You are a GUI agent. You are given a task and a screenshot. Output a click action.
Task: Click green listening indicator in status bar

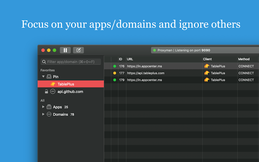tap(154, 50)
